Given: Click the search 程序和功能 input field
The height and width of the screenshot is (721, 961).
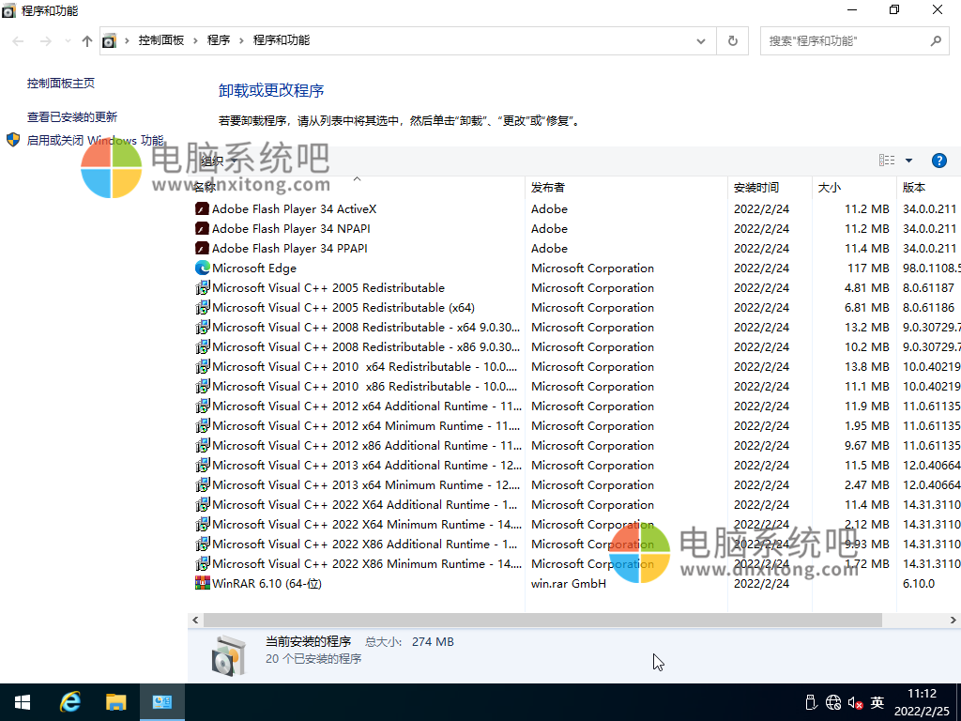Looking at the screenshot, I should (x=845, y=41).
